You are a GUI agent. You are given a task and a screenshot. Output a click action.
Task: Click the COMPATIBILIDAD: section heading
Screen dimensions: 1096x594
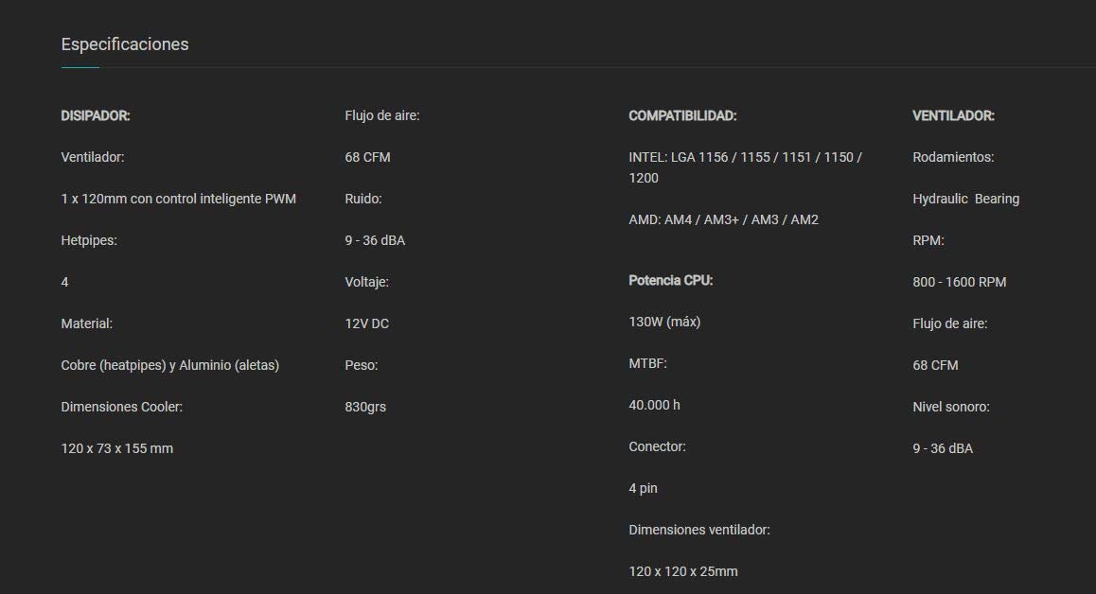682,116
